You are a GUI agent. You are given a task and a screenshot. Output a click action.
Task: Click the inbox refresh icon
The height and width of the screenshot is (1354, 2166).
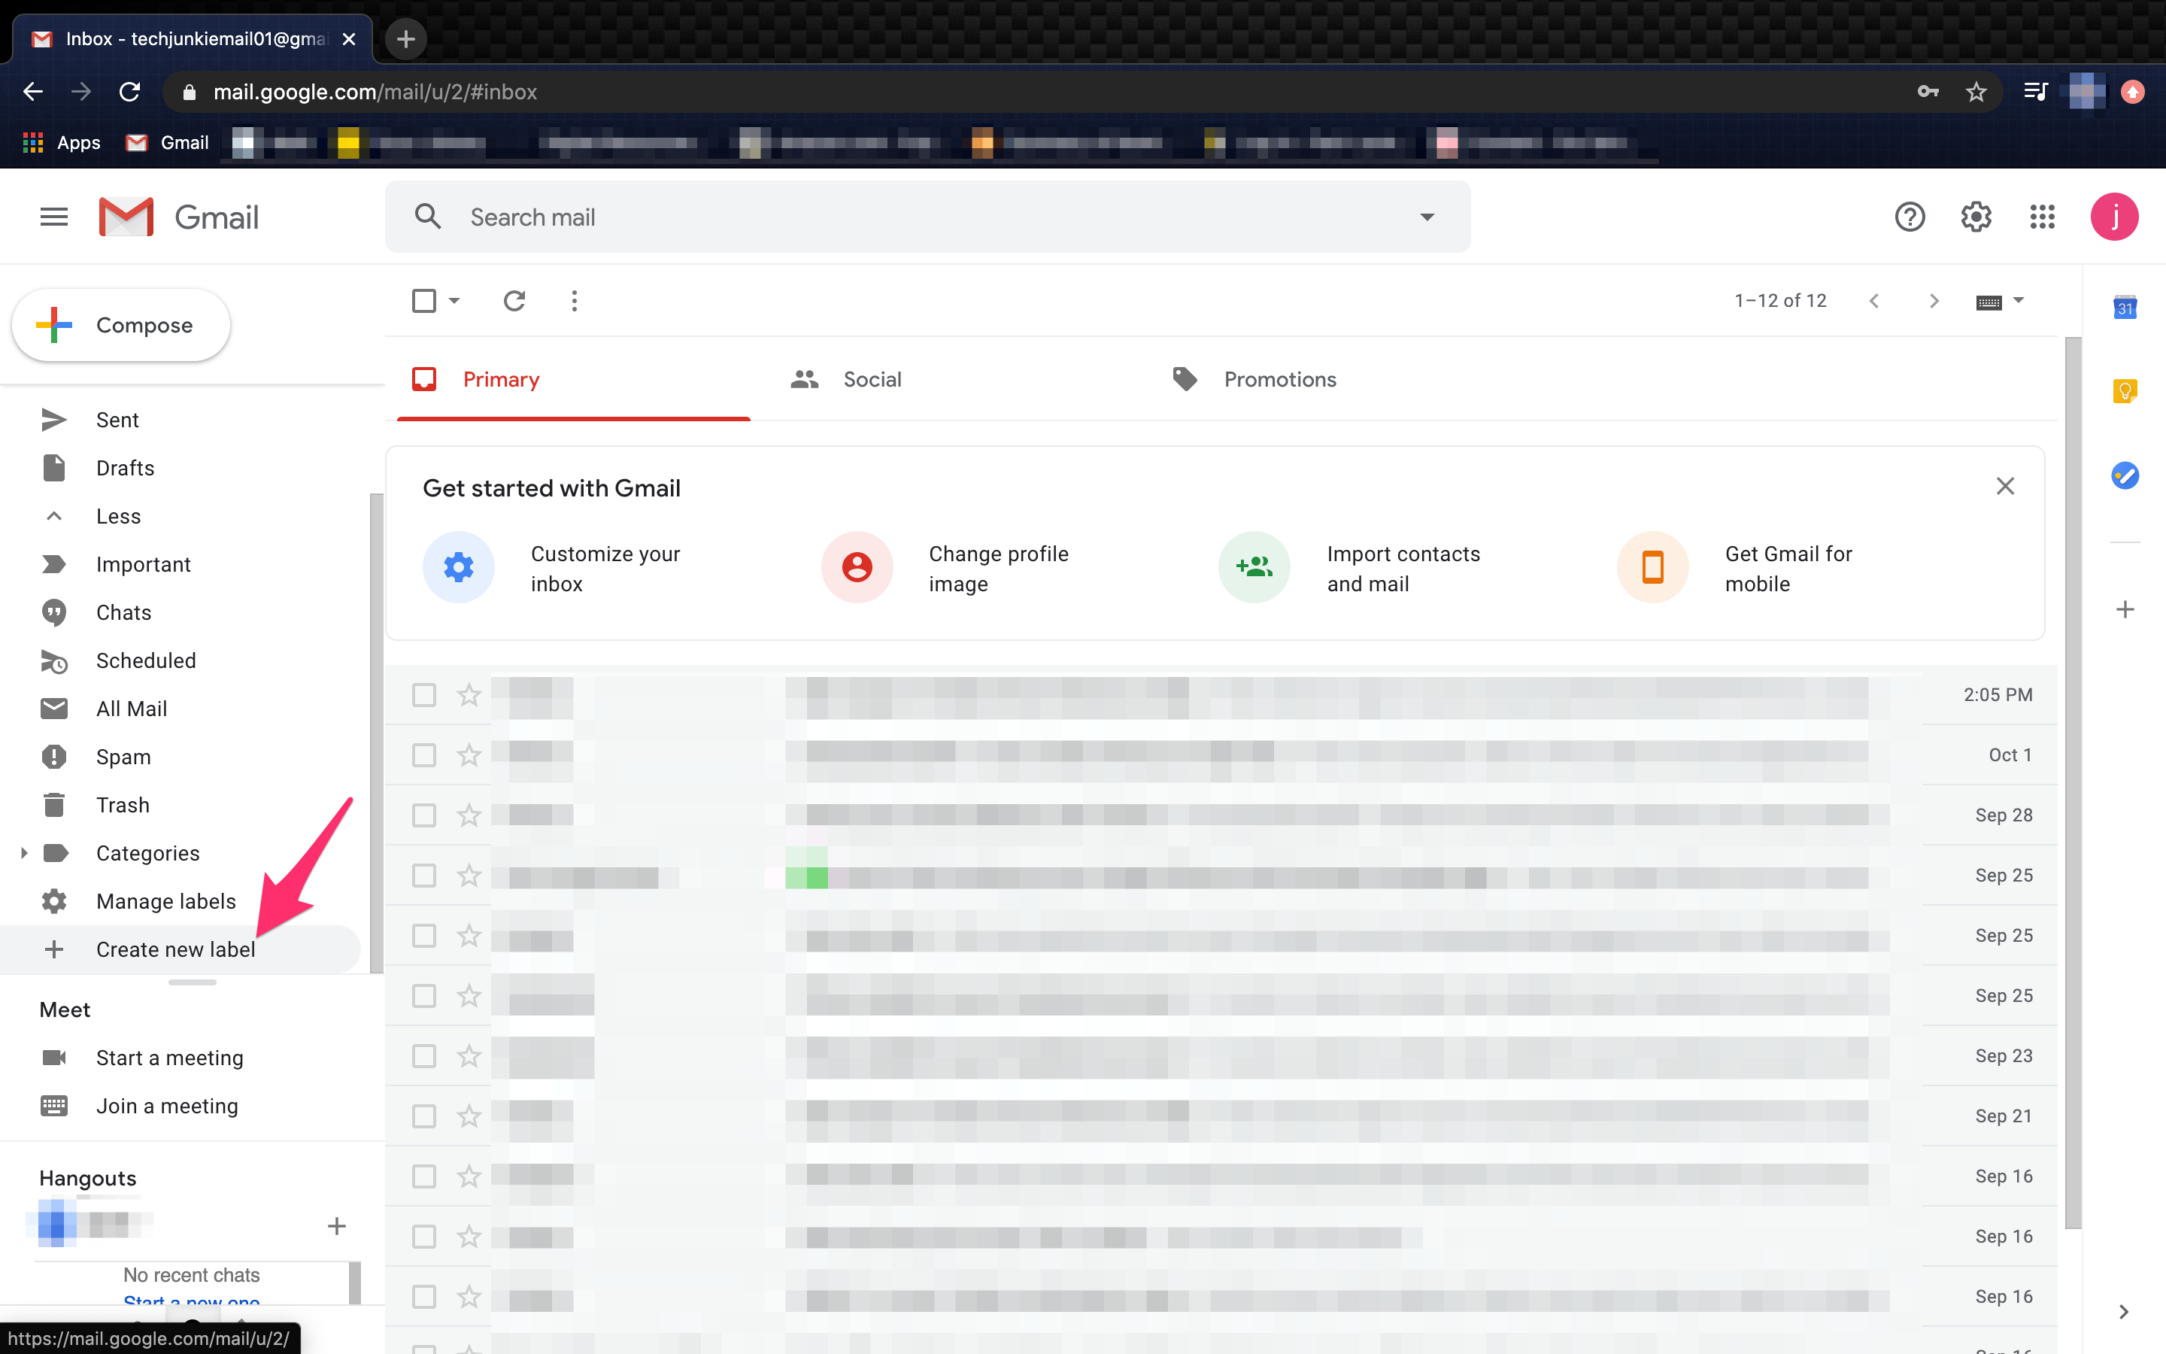(x=514, y=301)
